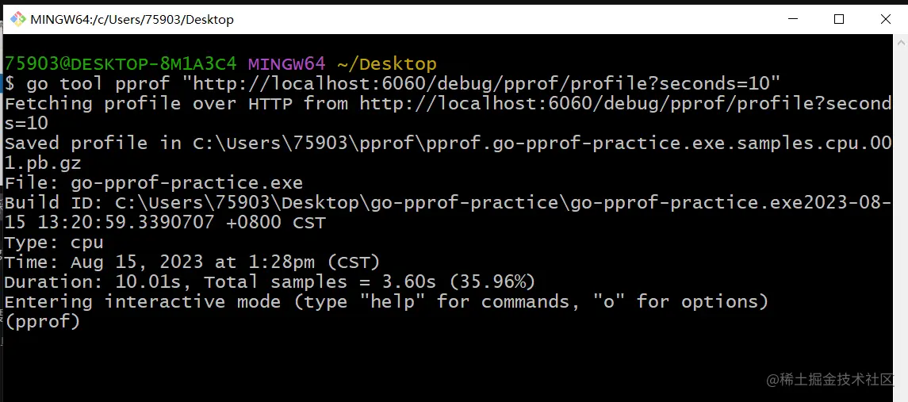Click the 'Time: Aug 15, 2023' line

click(x=192, y=262)
